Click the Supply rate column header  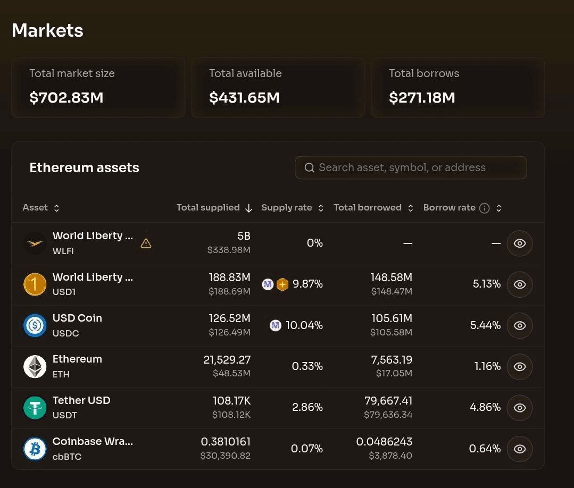click(x=287, y=207)
